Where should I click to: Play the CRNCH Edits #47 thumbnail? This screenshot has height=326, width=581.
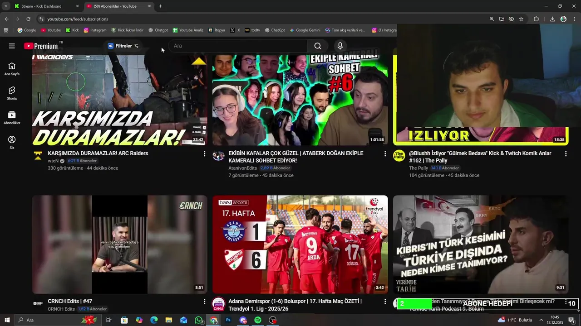120,244
